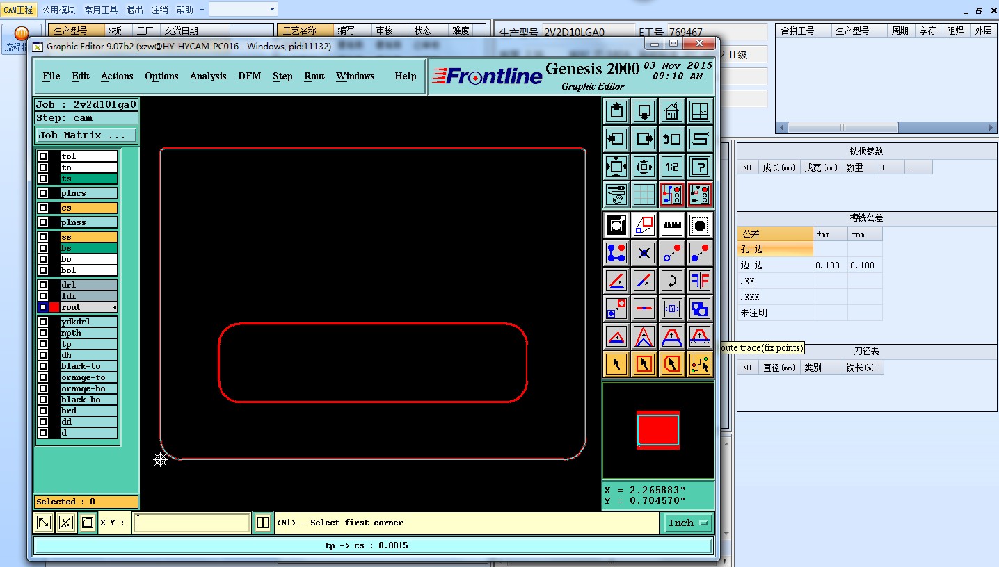The width and height of the screenshot is (999, 567).
Task: Open the Actions menu
Action: (x=117, y=76)
